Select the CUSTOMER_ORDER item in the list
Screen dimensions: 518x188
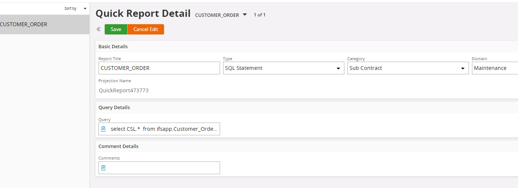coord(45,25)
